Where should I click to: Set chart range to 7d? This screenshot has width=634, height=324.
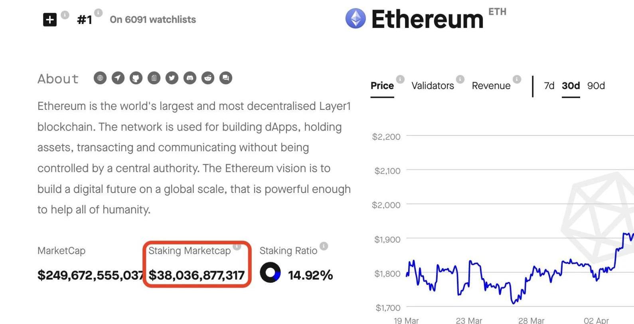coord(549,86)
